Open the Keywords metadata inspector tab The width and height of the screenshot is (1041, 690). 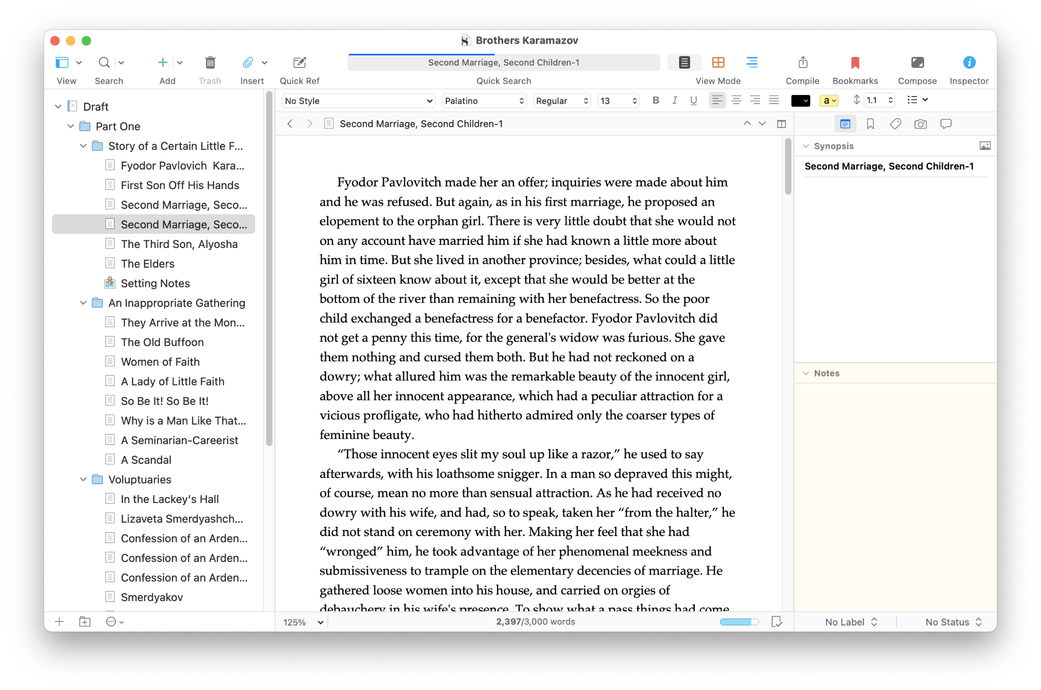895,124
